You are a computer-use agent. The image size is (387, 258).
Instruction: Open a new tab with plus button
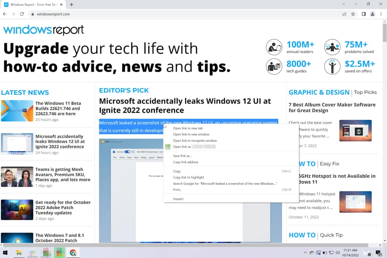72,4
